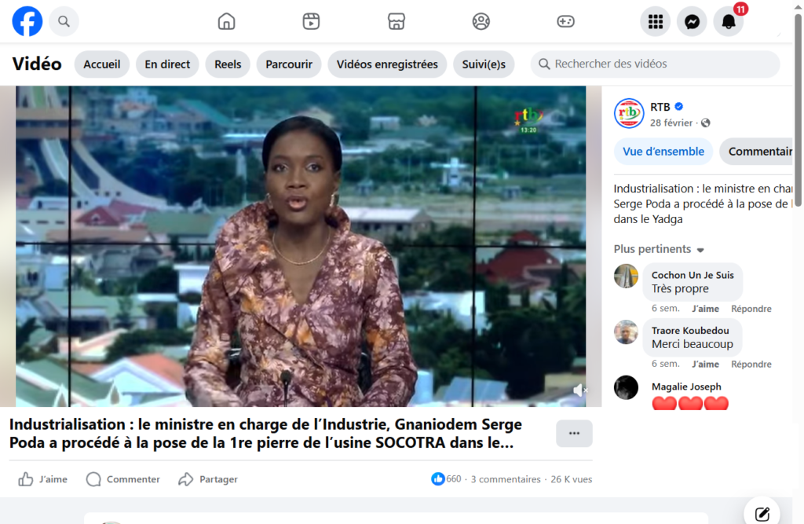Open the Groups icon in top navigation
Image resolution: width=804 pixels, height=524 pixels.
pos(481,21)
